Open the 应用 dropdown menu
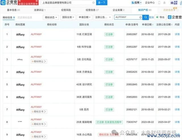The height and width of the screenshot is (140, 182). [136, 3]
